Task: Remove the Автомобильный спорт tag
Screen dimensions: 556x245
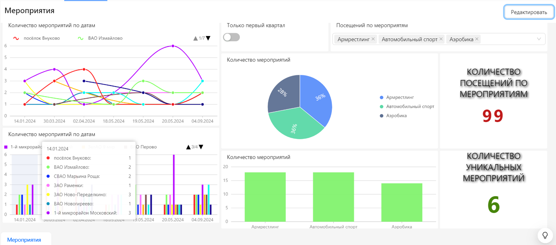Action: [441, 39]
